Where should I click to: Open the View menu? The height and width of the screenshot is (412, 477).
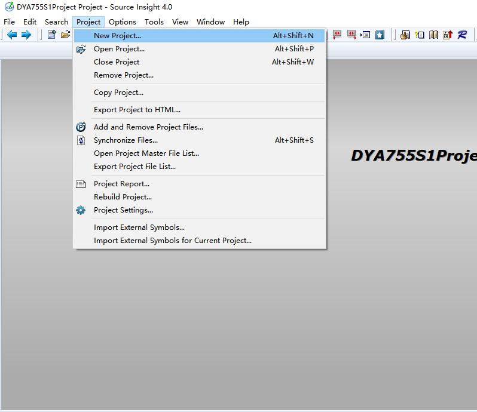(x=180, y=22)
